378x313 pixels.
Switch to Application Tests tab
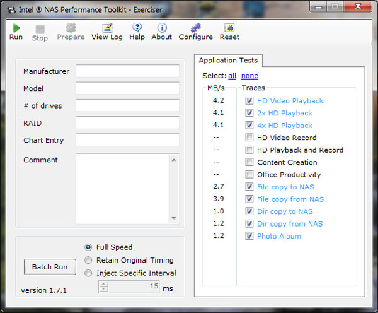(x=228, y=61)
